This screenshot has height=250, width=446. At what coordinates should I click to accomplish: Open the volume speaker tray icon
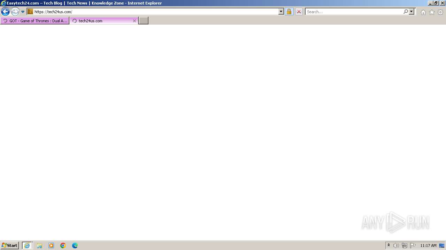[396, 245]
